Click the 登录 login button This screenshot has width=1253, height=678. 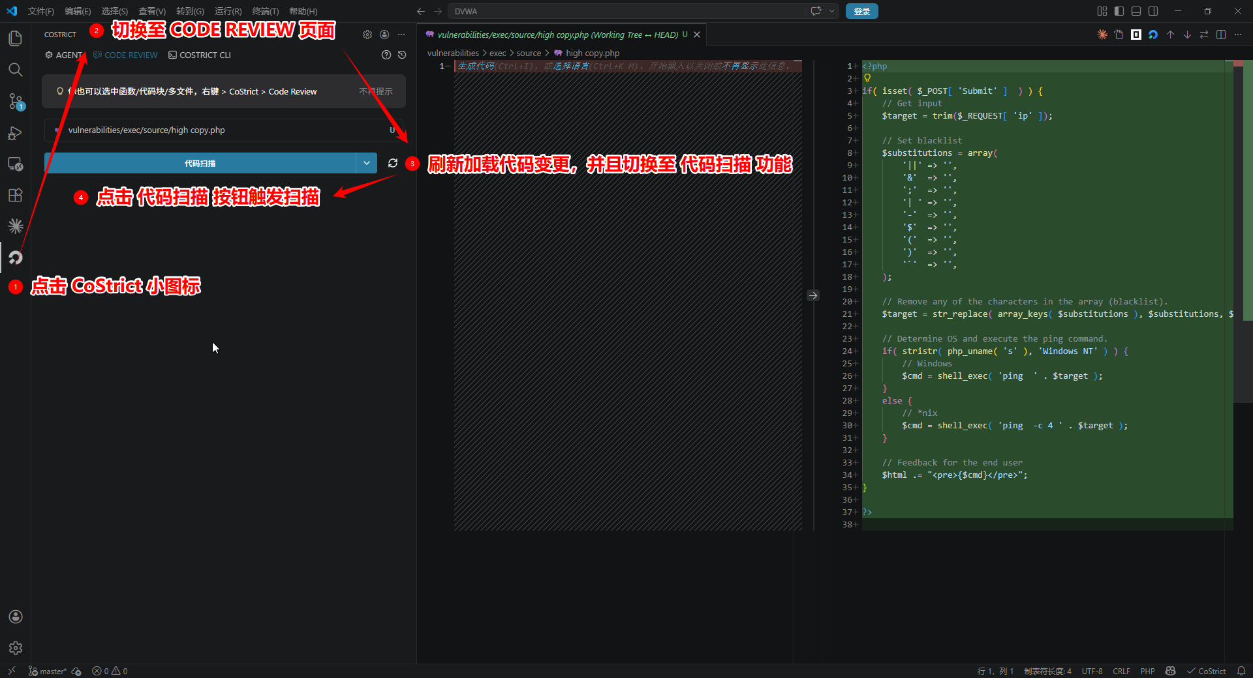coord(861,11)
